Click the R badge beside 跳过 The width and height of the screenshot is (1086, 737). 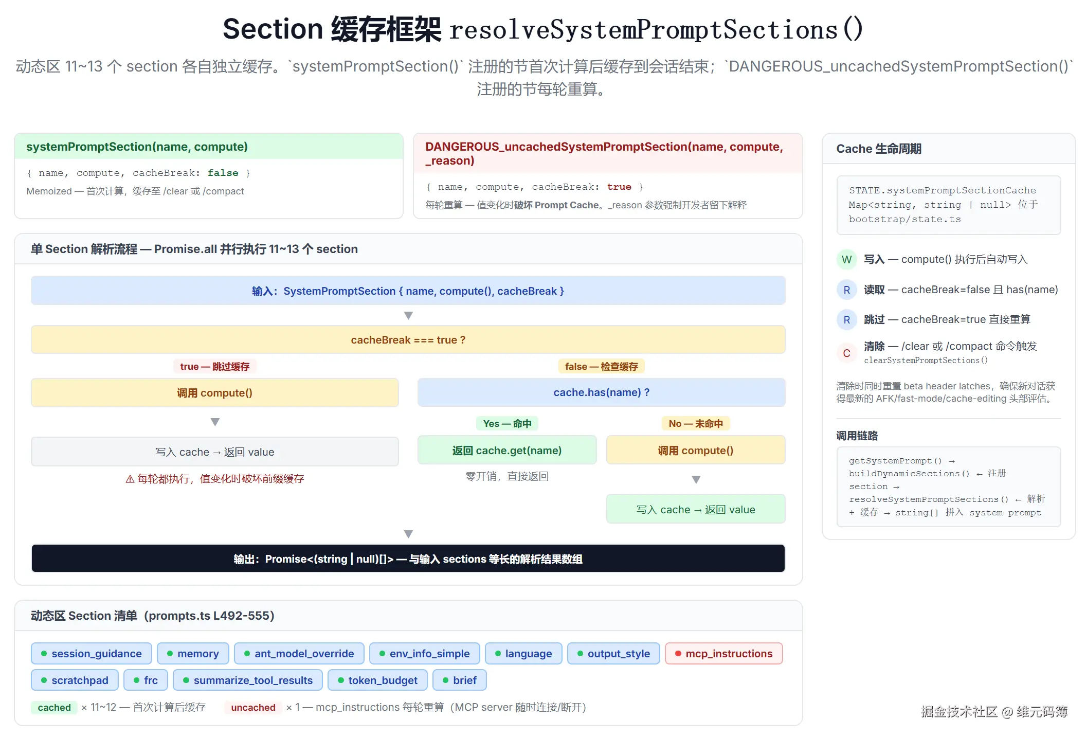click(x=846, y=320)
